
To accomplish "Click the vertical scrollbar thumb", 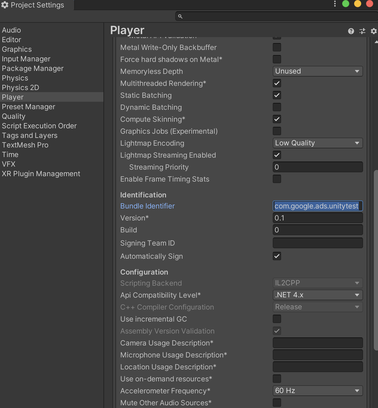I will [x=376, y=260].
